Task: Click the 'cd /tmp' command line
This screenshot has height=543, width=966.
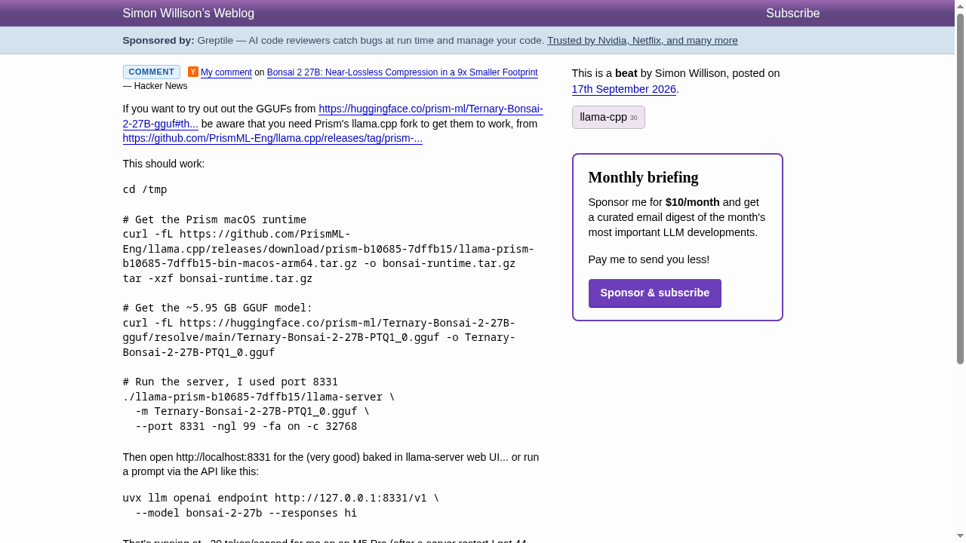Action: (145, 189)
